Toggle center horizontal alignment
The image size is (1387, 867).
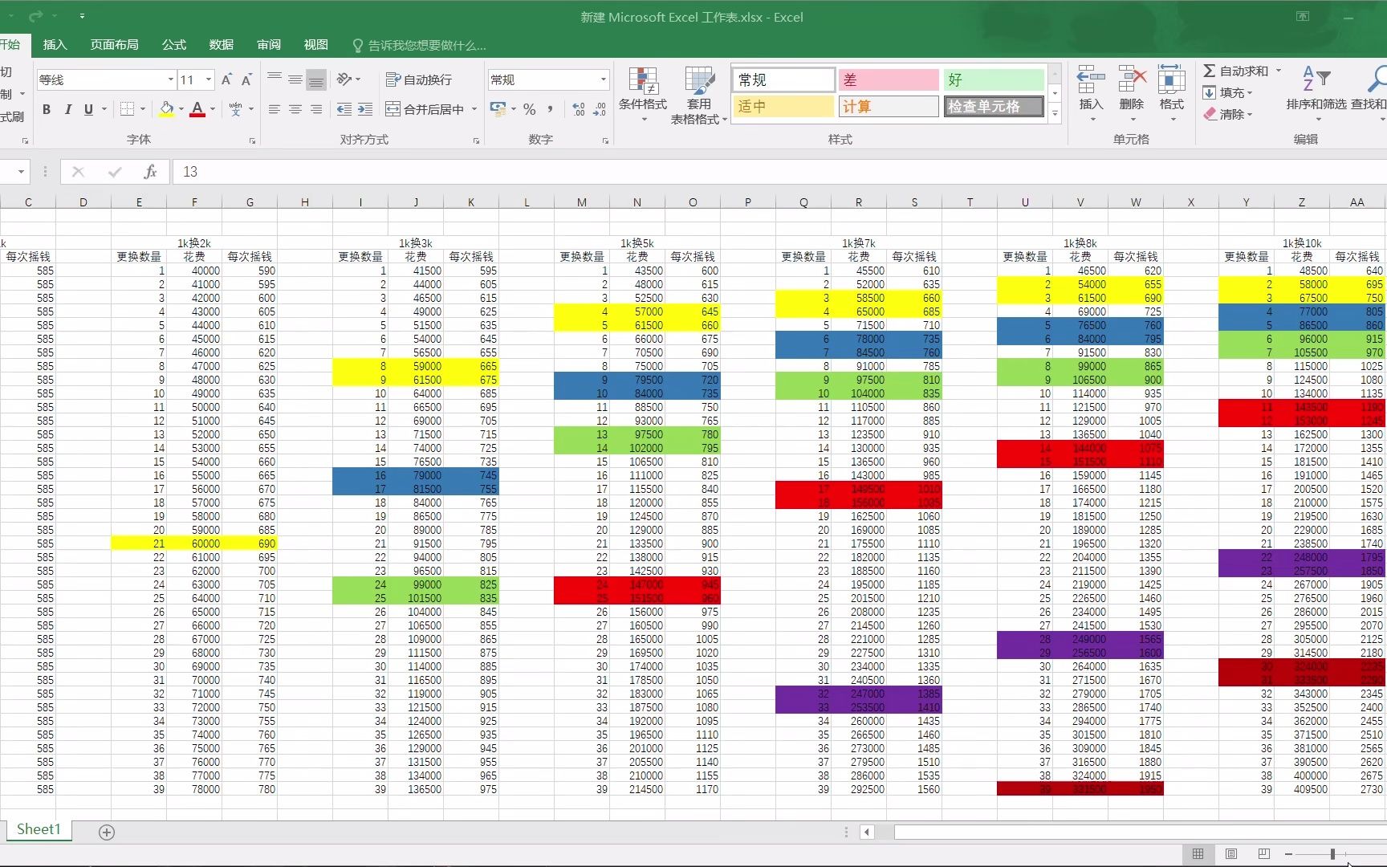point(295,109)
